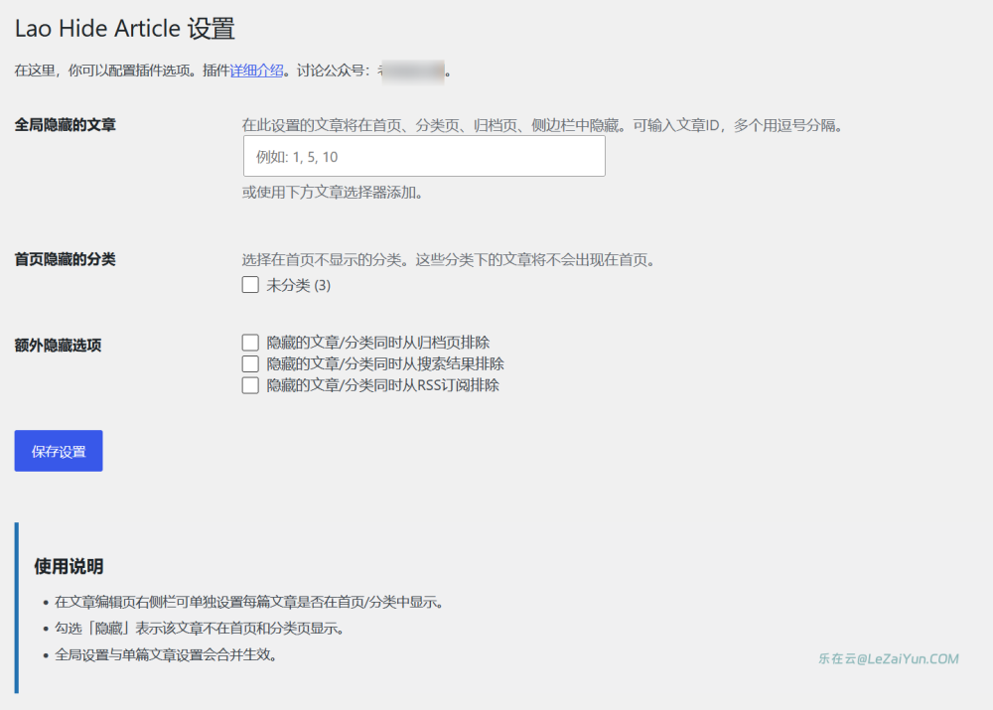Enable exclusion from RSS订阅 checkbox

pos(250,385)
